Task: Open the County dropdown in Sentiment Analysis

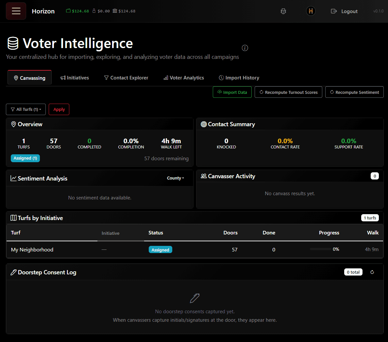Action: (176, 178)
